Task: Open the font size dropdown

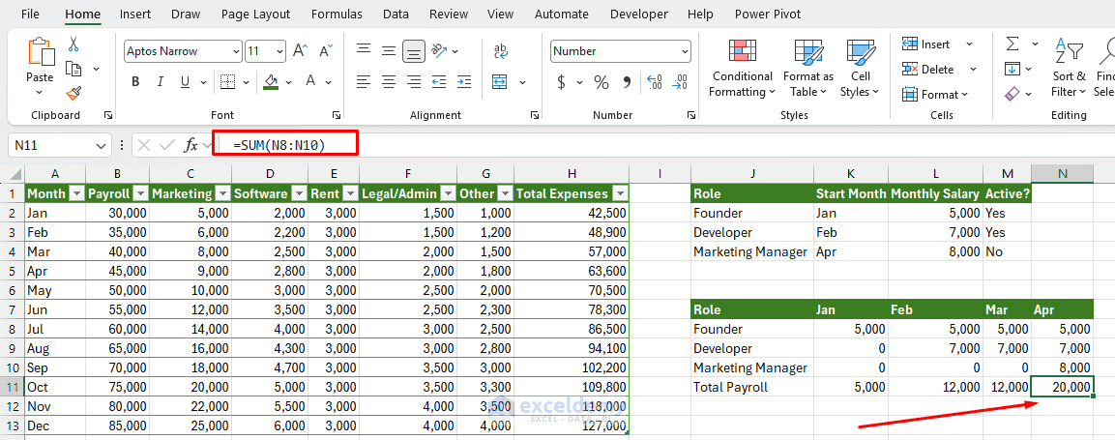Action: click(x=279, y=51)
